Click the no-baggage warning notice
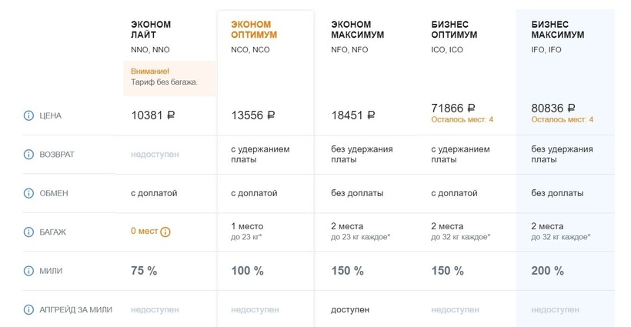Viewport: 631px width, 327px height. coord(169,77)
